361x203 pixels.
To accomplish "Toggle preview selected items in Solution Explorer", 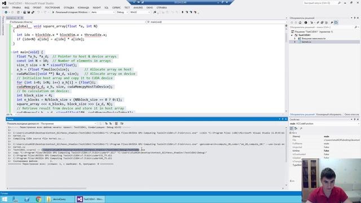I will 336,23.
